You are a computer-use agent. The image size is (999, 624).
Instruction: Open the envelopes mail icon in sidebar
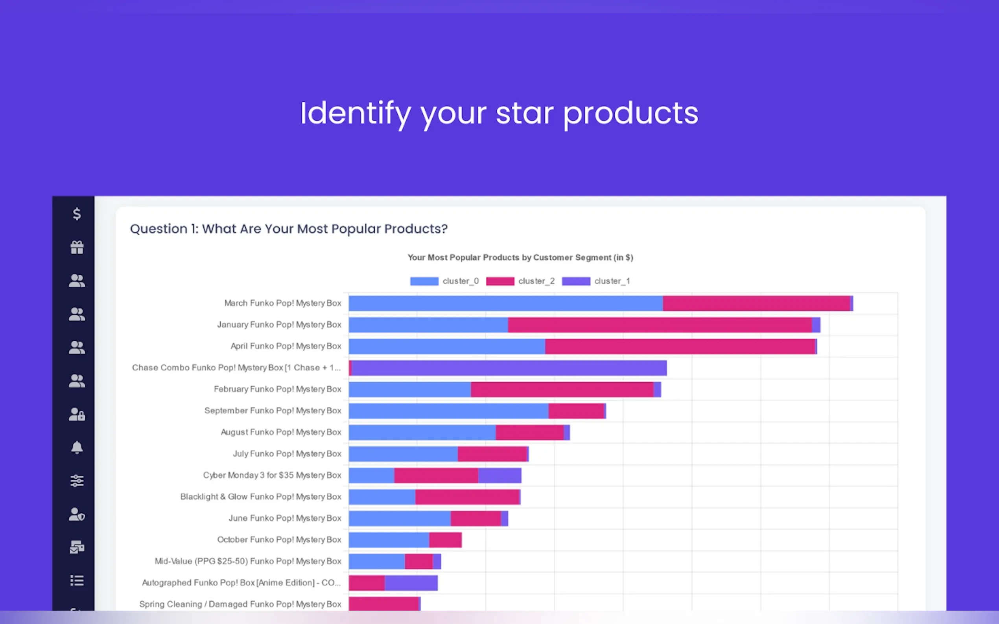point(77,547)
